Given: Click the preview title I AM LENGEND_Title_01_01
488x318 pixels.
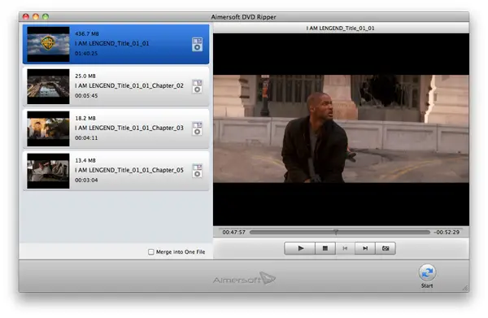Looking at the screenshot, I should click(x=340, y=28).
